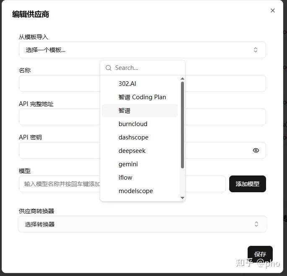
Task: Select the highlighted 智谱 template
Action: [140, 111]
